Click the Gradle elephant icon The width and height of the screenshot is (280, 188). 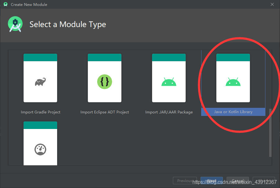click(x=40, y=82)
